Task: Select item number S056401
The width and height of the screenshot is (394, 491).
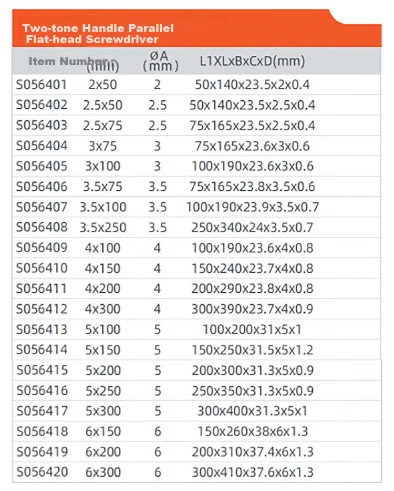Action: [x=42, y=85]
